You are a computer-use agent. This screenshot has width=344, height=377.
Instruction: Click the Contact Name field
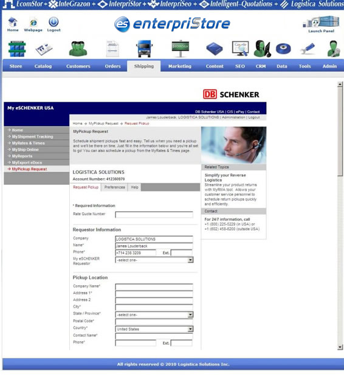click(x=154, y=336)
